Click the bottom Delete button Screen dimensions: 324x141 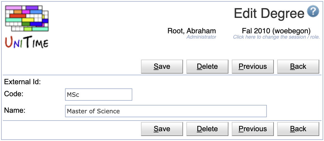[207, 129]
